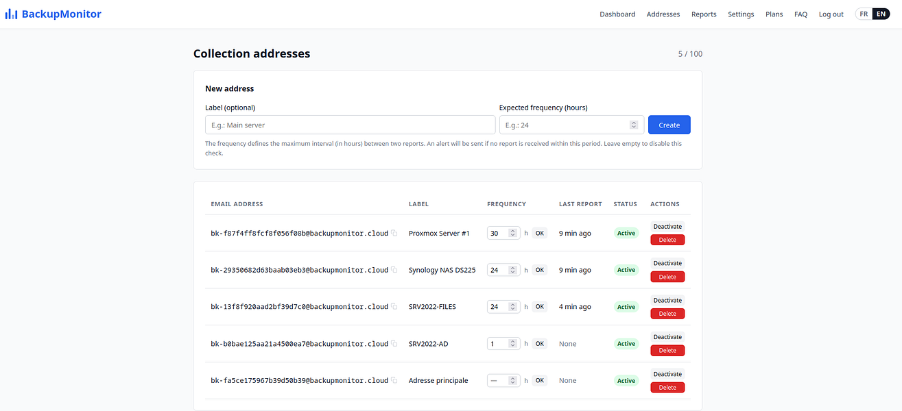The width and height of the screenshot is (902, 411).
Task: Switch language to FR
Action: [864, 14]
